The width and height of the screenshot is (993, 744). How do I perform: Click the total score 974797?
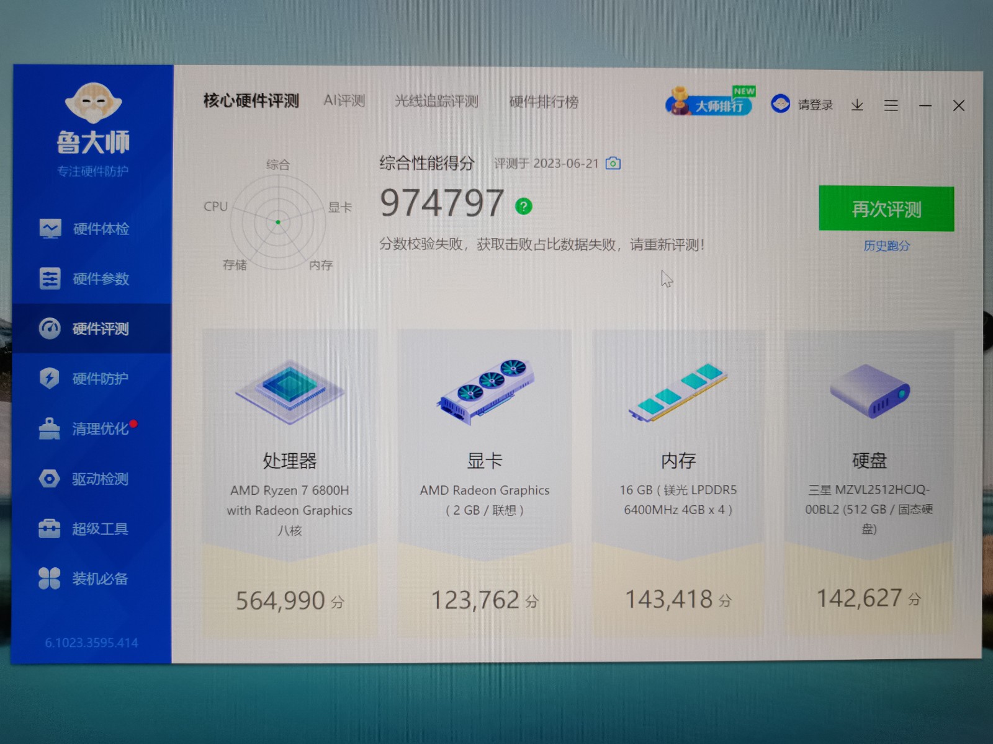tap(442, 203)
